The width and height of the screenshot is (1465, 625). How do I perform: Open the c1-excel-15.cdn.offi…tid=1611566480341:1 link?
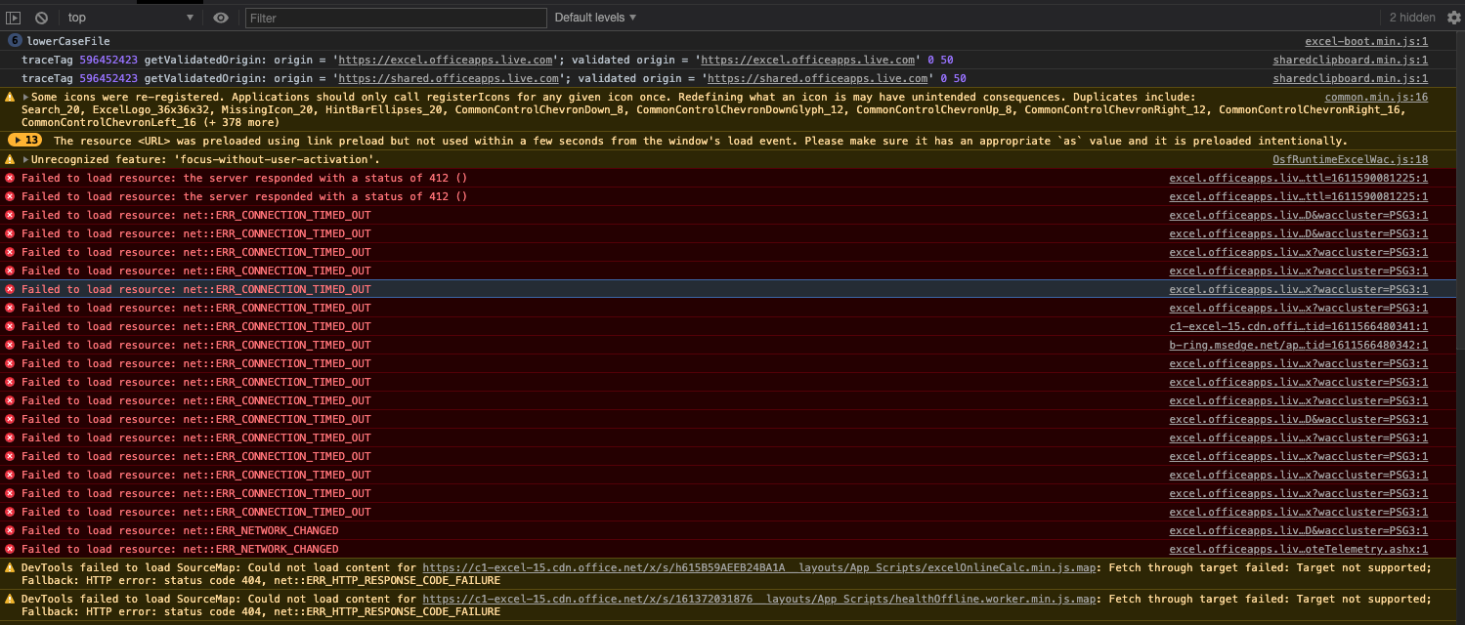1299,326
